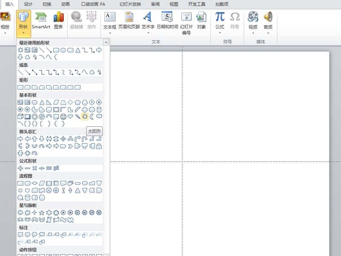Screen dimensions: 341x256
Task: Pick the Not Equal sign shape
Action: coord(56,168)
